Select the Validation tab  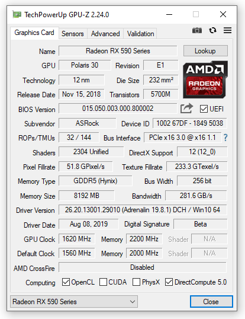tap(140, 34)
